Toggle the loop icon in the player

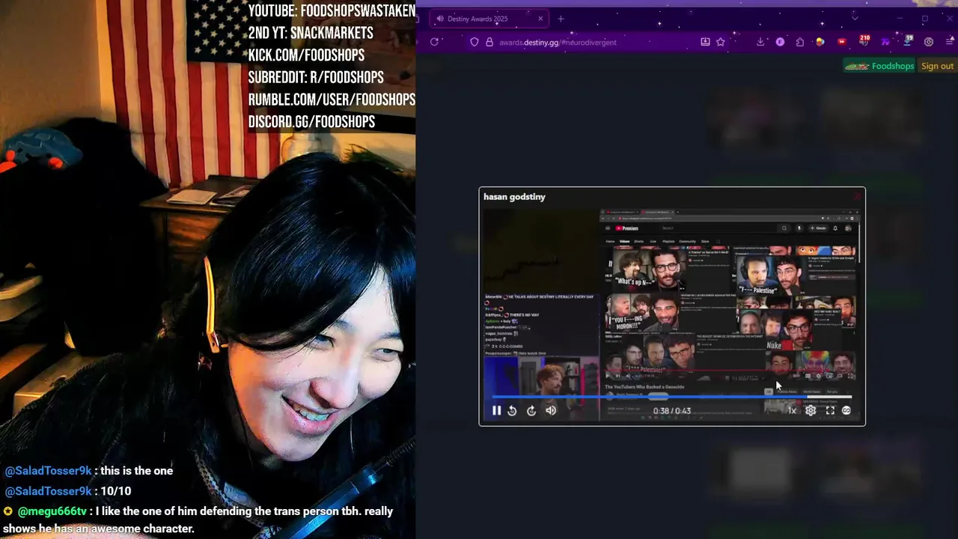[x=846, y=410]
